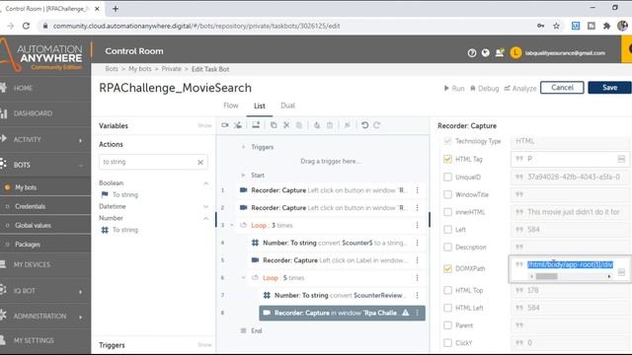This screenshot has width=632, height=355.
Task: Start Debug mode
Action: tap(485, 88)
